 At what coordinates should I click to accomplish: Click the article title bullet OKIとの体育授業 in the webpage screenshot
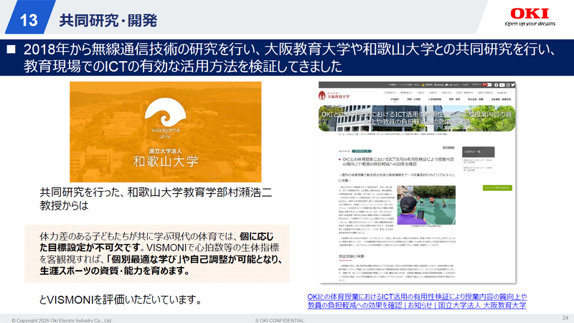click(x=398, y=161)
